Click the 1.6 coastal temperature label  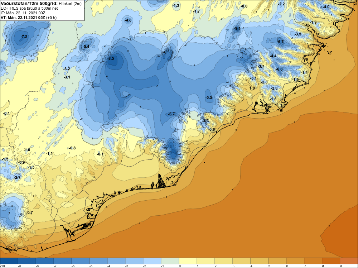pos(283,106)
